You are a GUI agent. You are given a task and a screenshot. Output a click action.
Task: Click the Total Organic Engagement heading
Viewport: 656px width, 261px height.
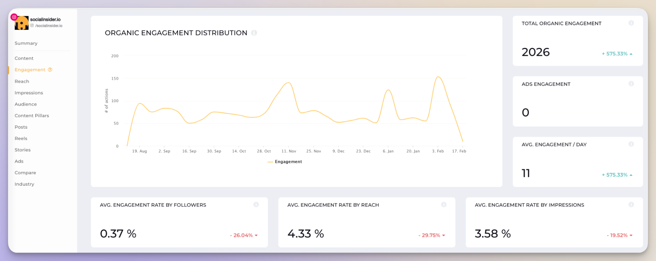[562, 23]
